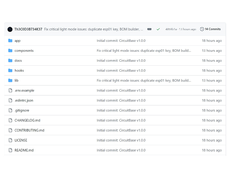Image resolution: width=239 pixels, height=179 pixels.
Task: Open the LICENSE file
Action: click(21, 140)
